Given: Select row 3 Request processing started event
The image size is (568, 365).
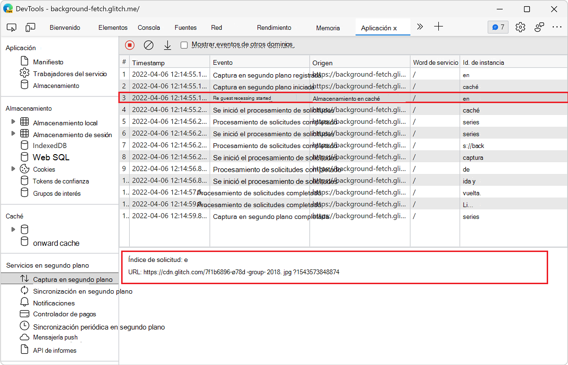Looking at the screenshot, I should tap(343, 98).
